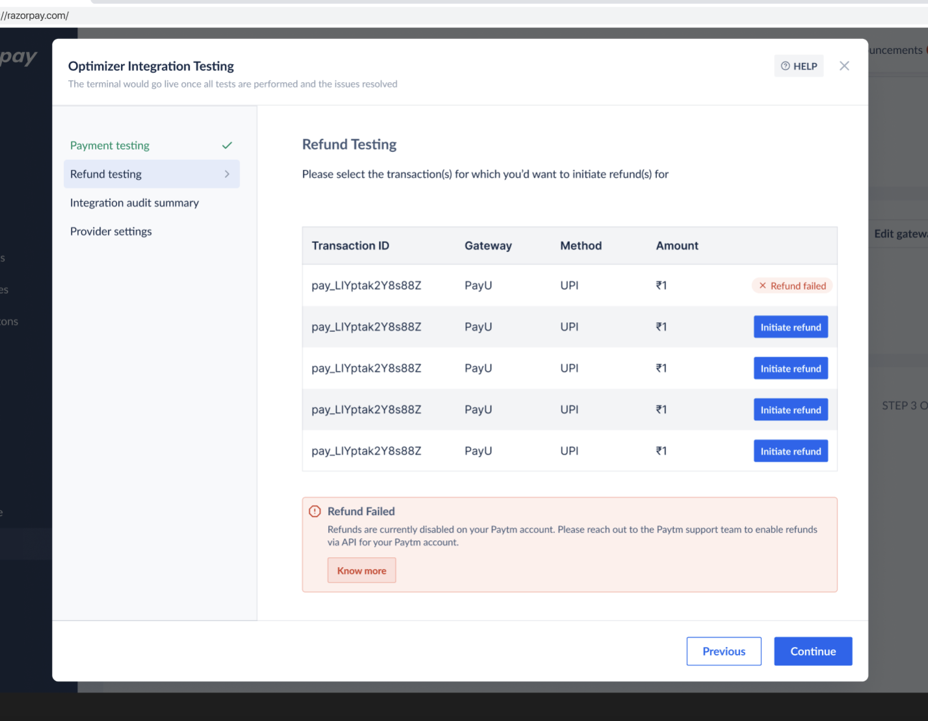928x721 pixels.
Task: Click the 'terminal would go live' subtitle text
Action: 233,84
